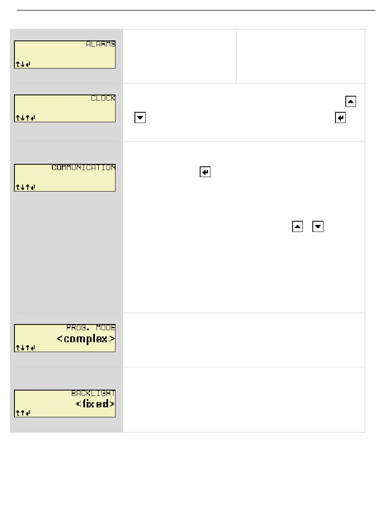Image resolution: width=392 pixels, height=523 pixels.
Task: Click the navigation arrows on the PROG. MODE display
Action: coord(26,348)
